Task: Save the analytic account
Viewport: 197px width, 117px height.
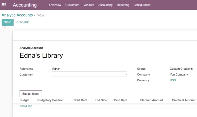Action: 7,22
